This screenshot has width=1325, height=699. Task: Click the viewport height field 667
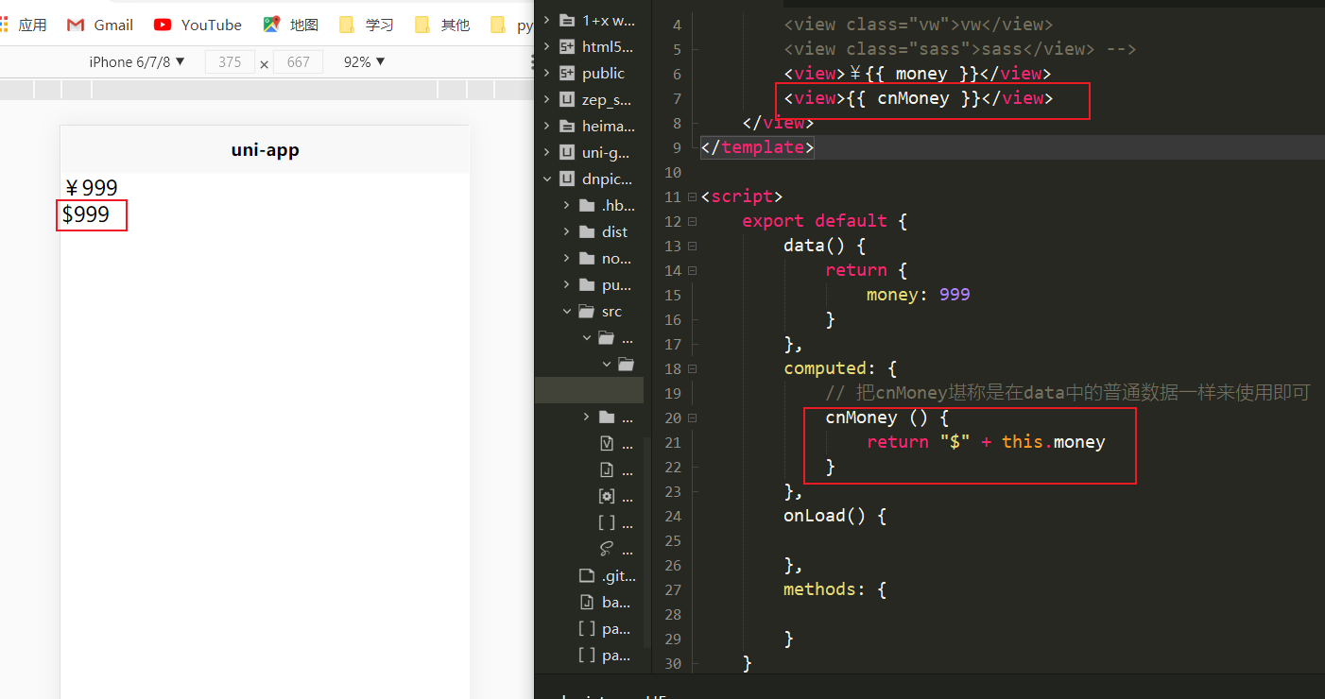298,62
